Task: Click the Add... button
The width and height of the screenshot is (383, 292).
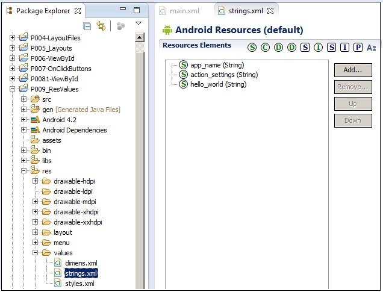Action: coord(353,70)
